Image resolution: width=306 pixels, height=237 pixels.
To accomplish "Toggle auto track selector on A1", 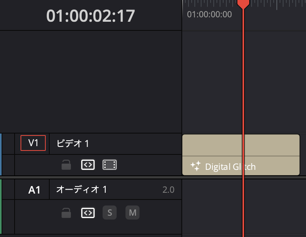I will [88, 213].
